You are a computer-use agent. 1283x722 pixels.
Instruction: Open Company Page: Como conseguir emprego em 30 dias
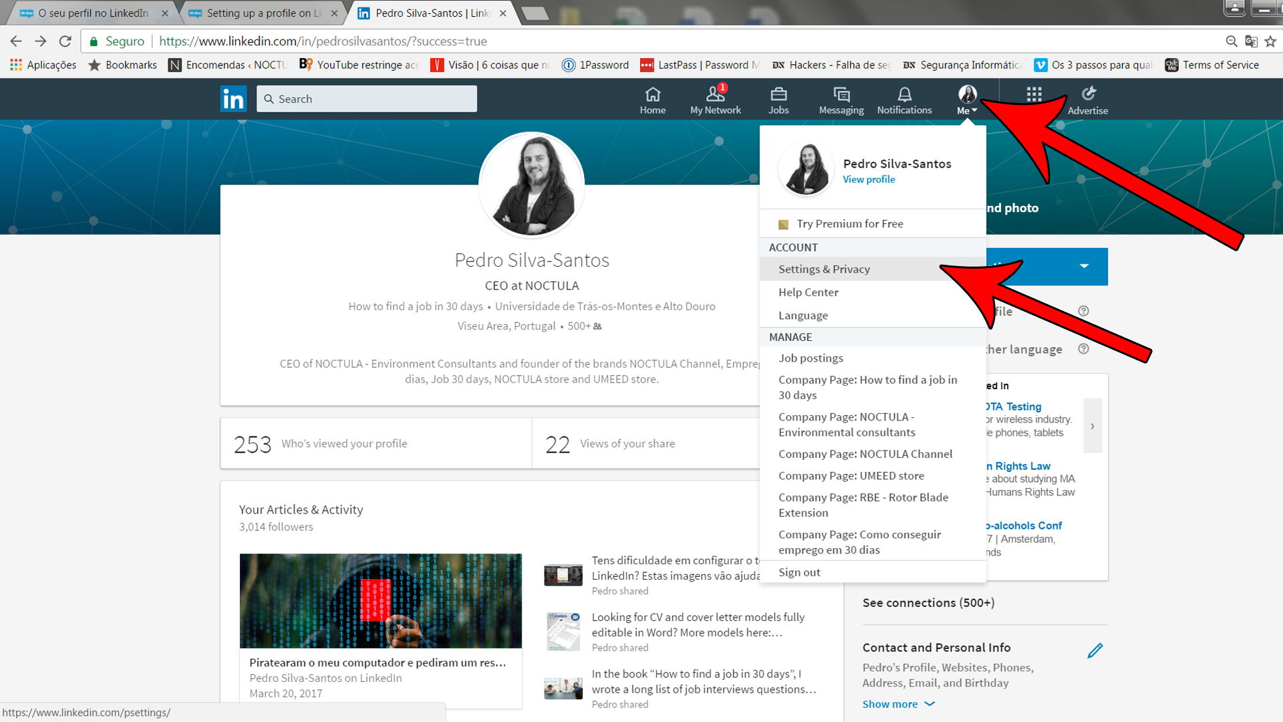pyautogui.click(x=873, y=542)
